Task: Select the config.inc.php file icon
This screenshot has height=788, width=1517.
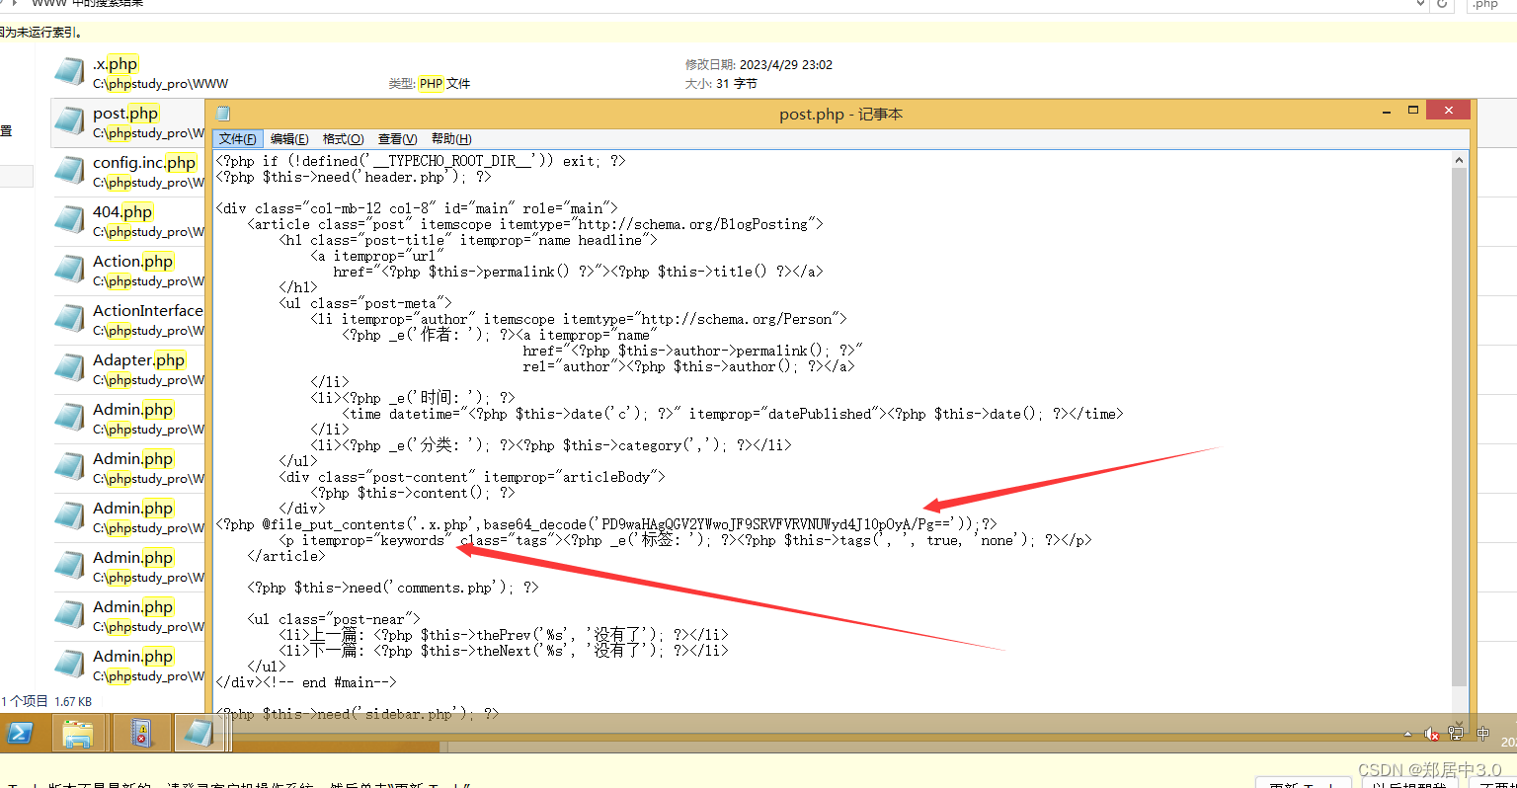Action: tap(69, 171)
